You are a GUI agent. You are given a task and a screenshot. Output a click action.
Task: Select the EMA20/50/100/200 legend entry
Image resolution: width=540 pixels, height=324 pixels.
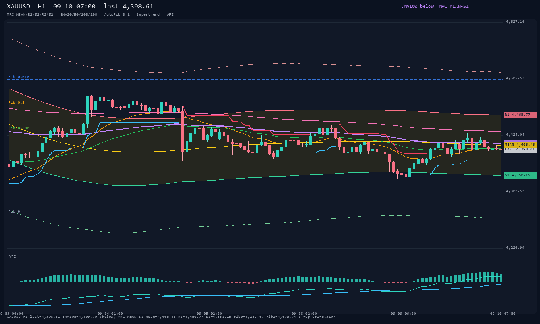coord(79,15)
